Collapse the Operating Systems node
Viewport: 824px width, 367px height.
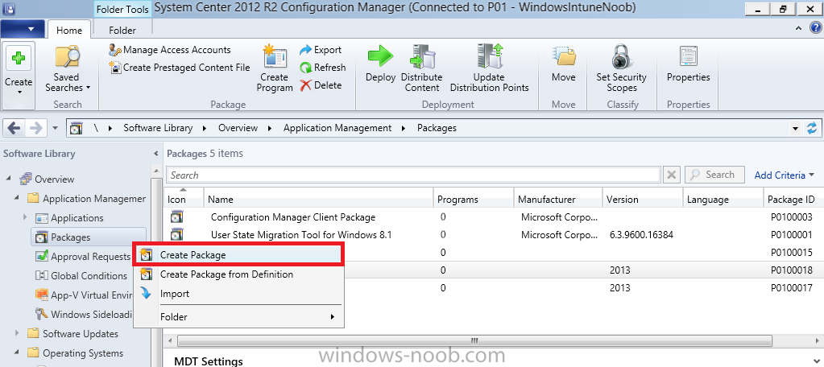pos(17,353)
